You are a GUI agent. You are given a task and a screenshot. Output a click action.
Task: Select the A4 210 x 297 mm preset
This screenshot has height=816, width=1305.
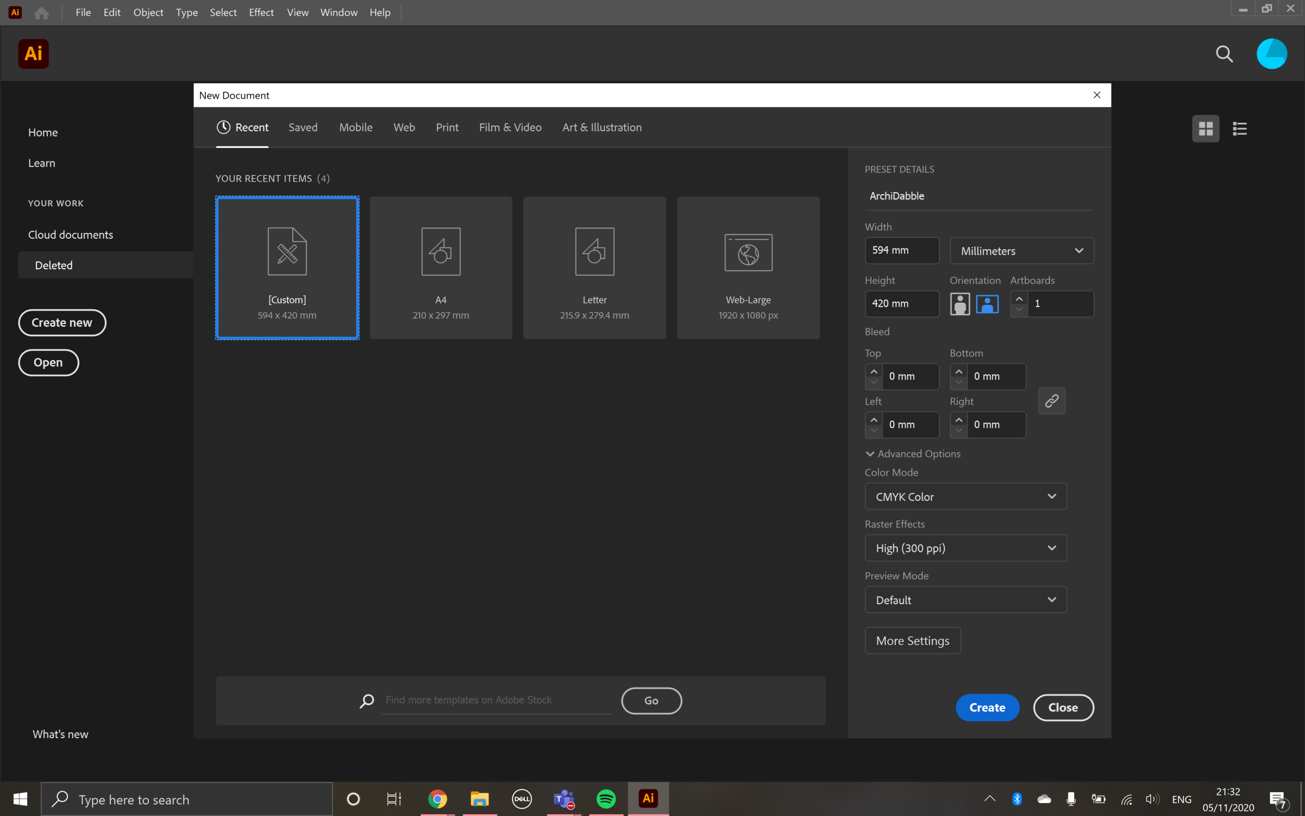pos(441,268)
